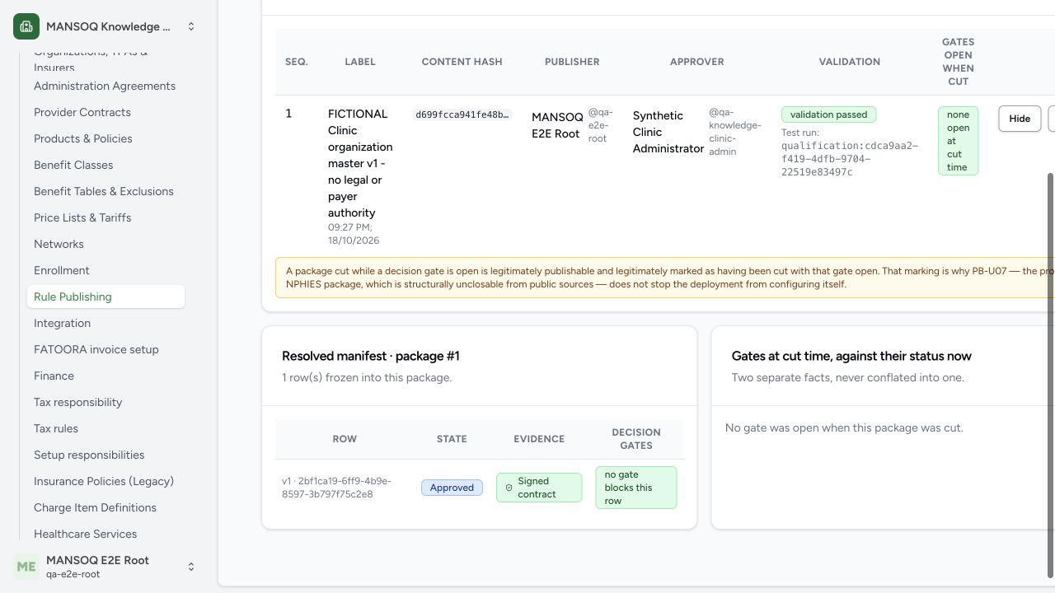Open Administration Agreements in sidebar

[x=105, y=86]
